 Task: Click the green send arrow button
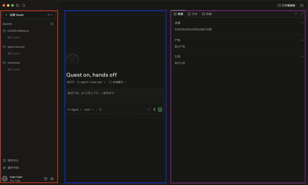click(160, 109)
